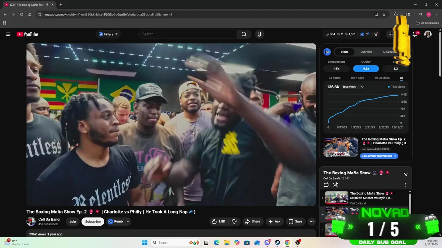
Task: Open the All Bookmarks folder
Action: tap(427, 23)
